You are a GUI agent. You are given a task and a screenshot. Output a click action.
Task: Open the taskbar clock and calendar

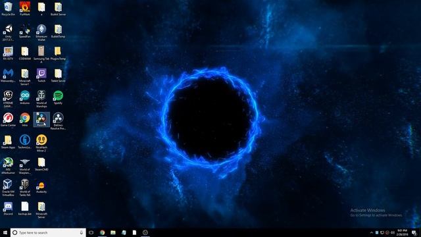[x=402, y=232]
